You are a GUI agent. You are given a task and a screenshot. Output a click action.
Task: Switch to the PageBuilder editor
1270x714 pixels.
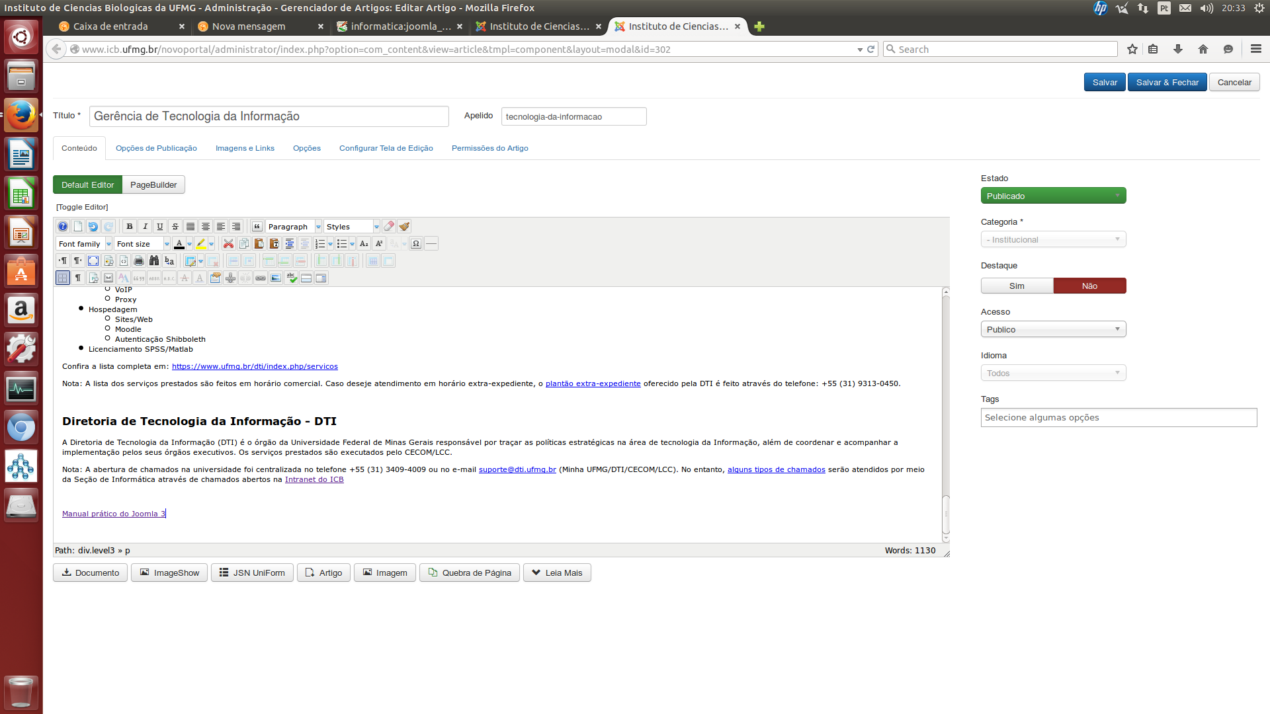point(153,185)
